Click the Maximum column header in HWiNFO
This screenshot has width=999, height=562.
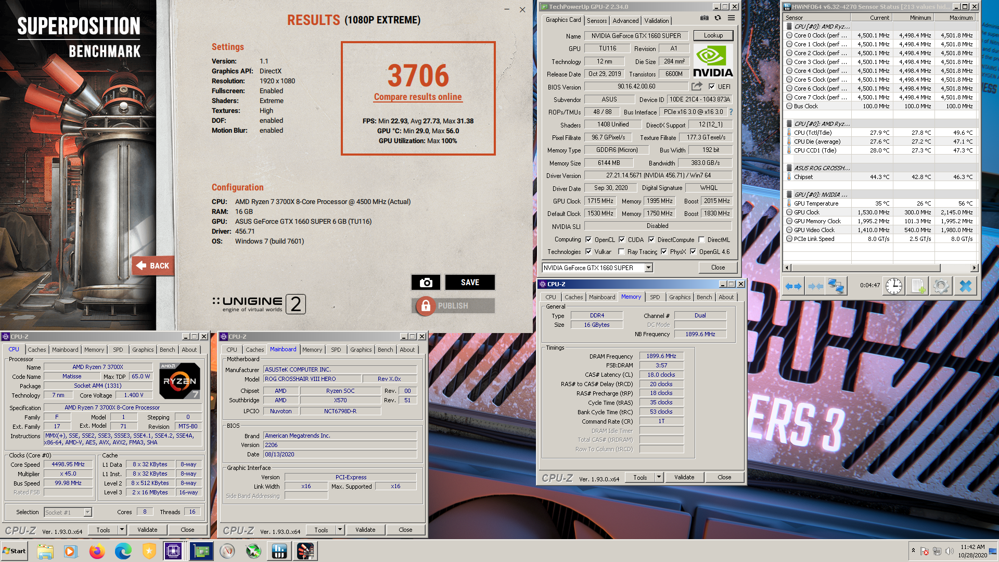coord(956,18)
